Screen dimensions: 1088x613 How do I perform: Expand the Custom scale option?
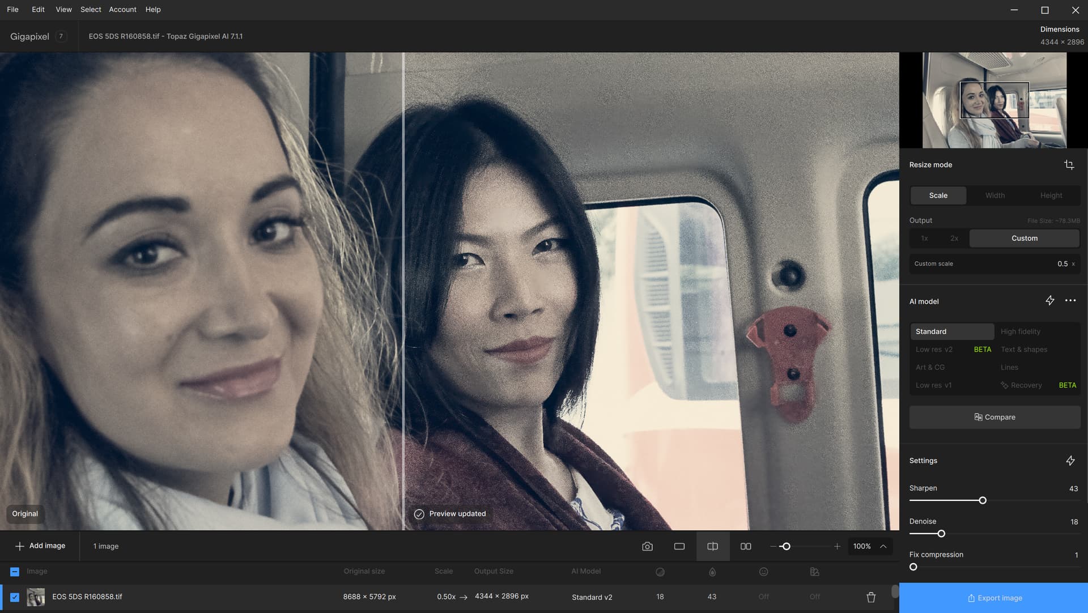pos(994,263)
